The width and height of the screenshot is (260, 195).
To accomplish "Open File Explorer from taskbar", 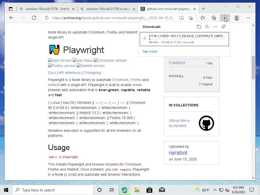I will click(x=137, y=190).
